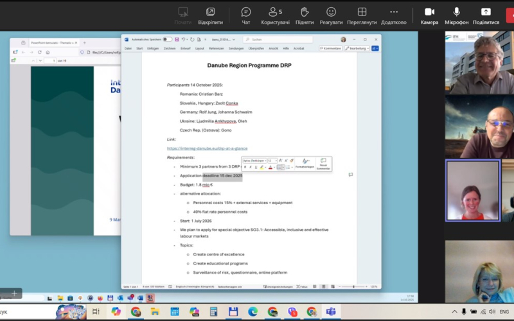Viewport: 514px width, 321px height.
Task: Toggle Automatisches Speichern switch in Word
Action: coord(167,39)
